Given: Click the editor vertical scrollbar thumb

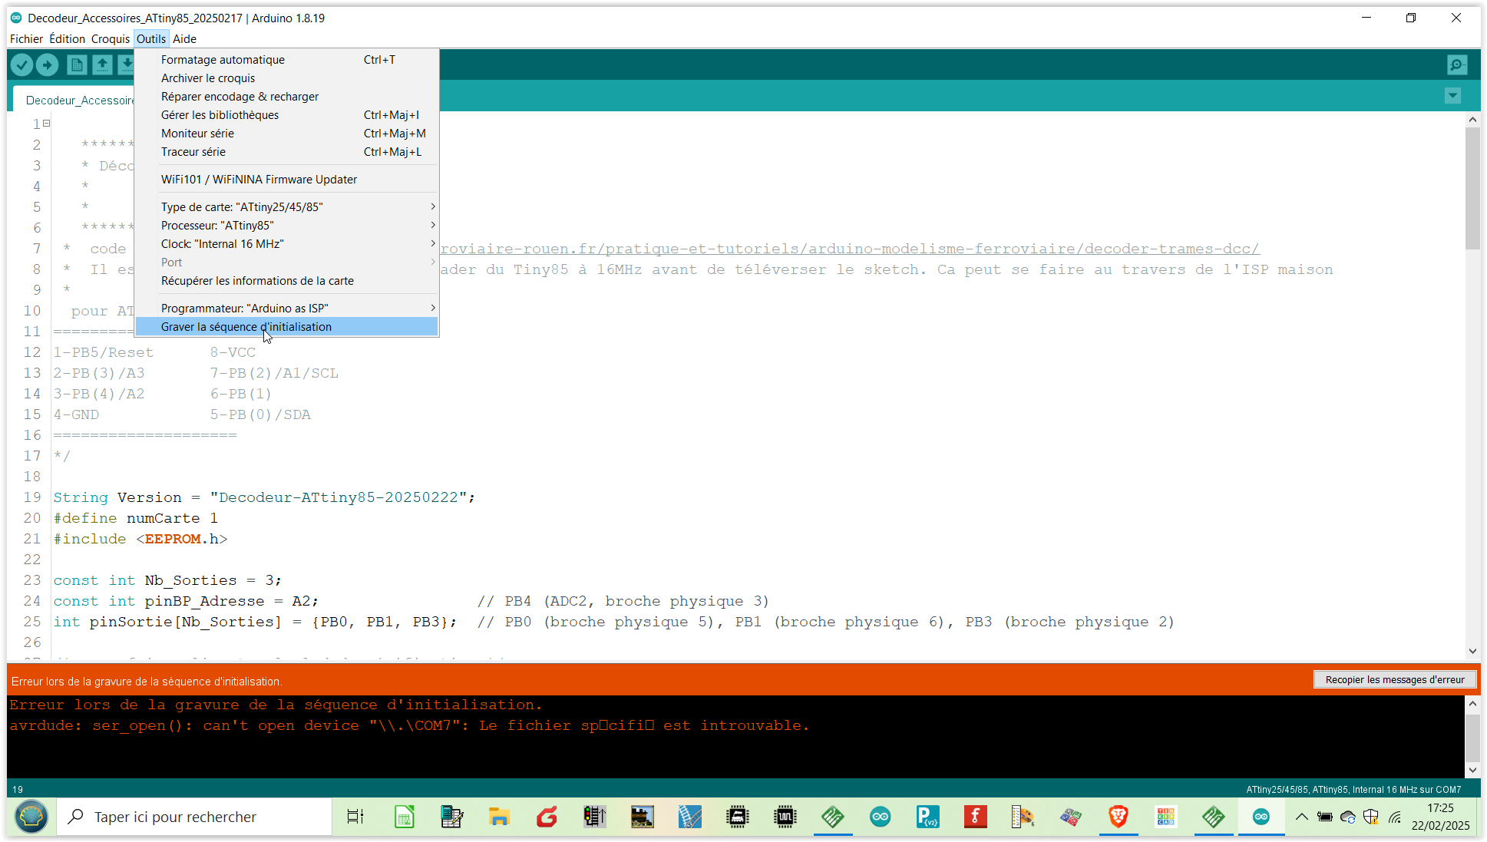Looking at the screenshot, I should tap(1472, 188).
